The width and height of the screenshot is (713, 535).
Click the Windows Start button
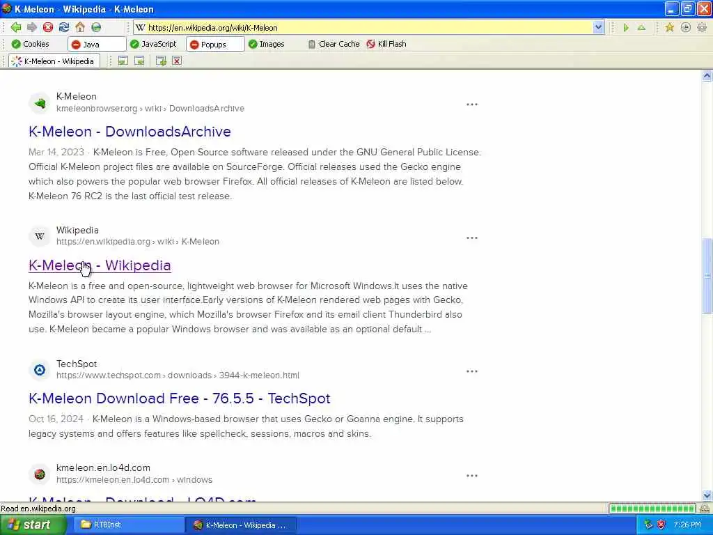pyautogui.click(x=33, y=525)
